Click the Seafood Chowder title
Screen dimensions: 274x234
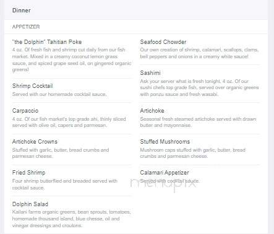pyautogui.click(x=163, y=42)
